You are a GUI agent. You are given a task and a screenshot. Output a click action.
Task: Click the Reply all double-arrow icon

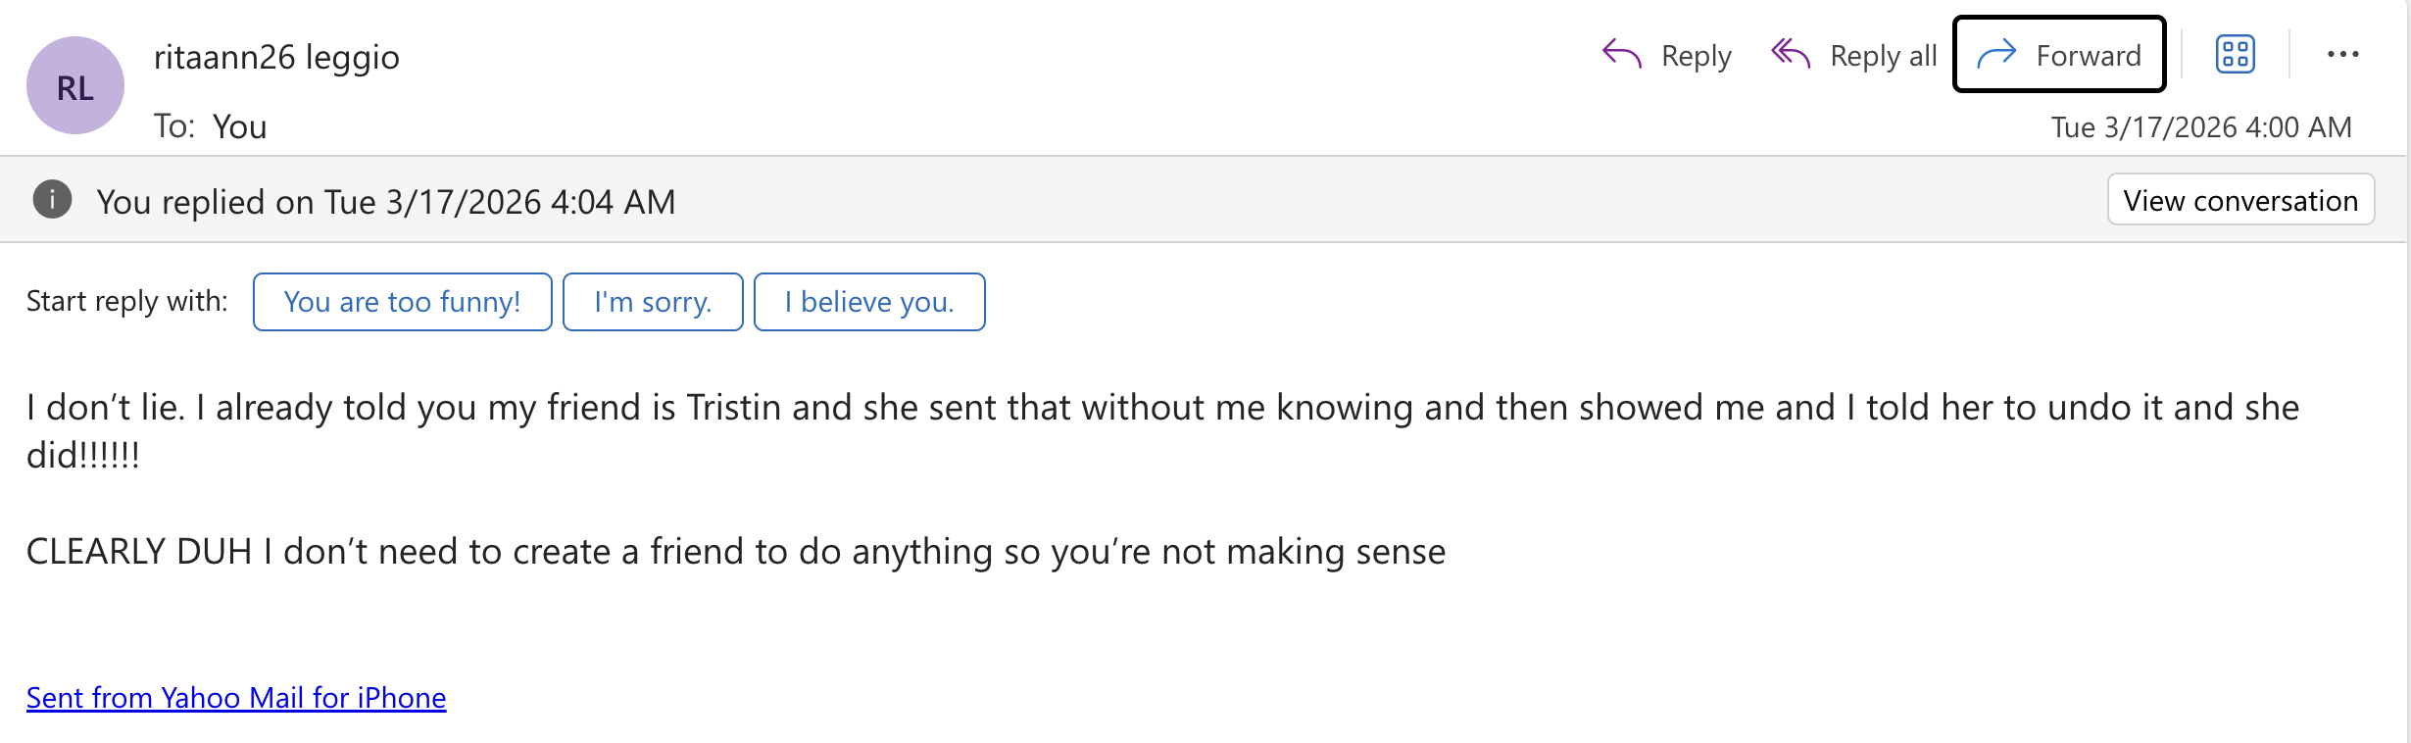click(x=1791, y=55)
